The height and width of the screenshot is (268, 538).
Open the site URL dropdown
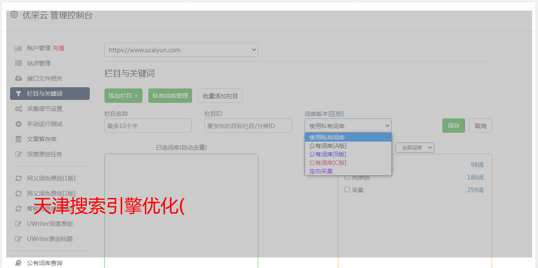pos(181,50)
